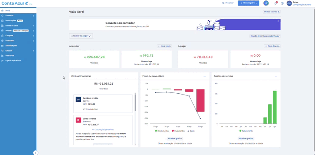Click the tallest green ago sales bar
The image size is (315, 155).
(275, 107)
